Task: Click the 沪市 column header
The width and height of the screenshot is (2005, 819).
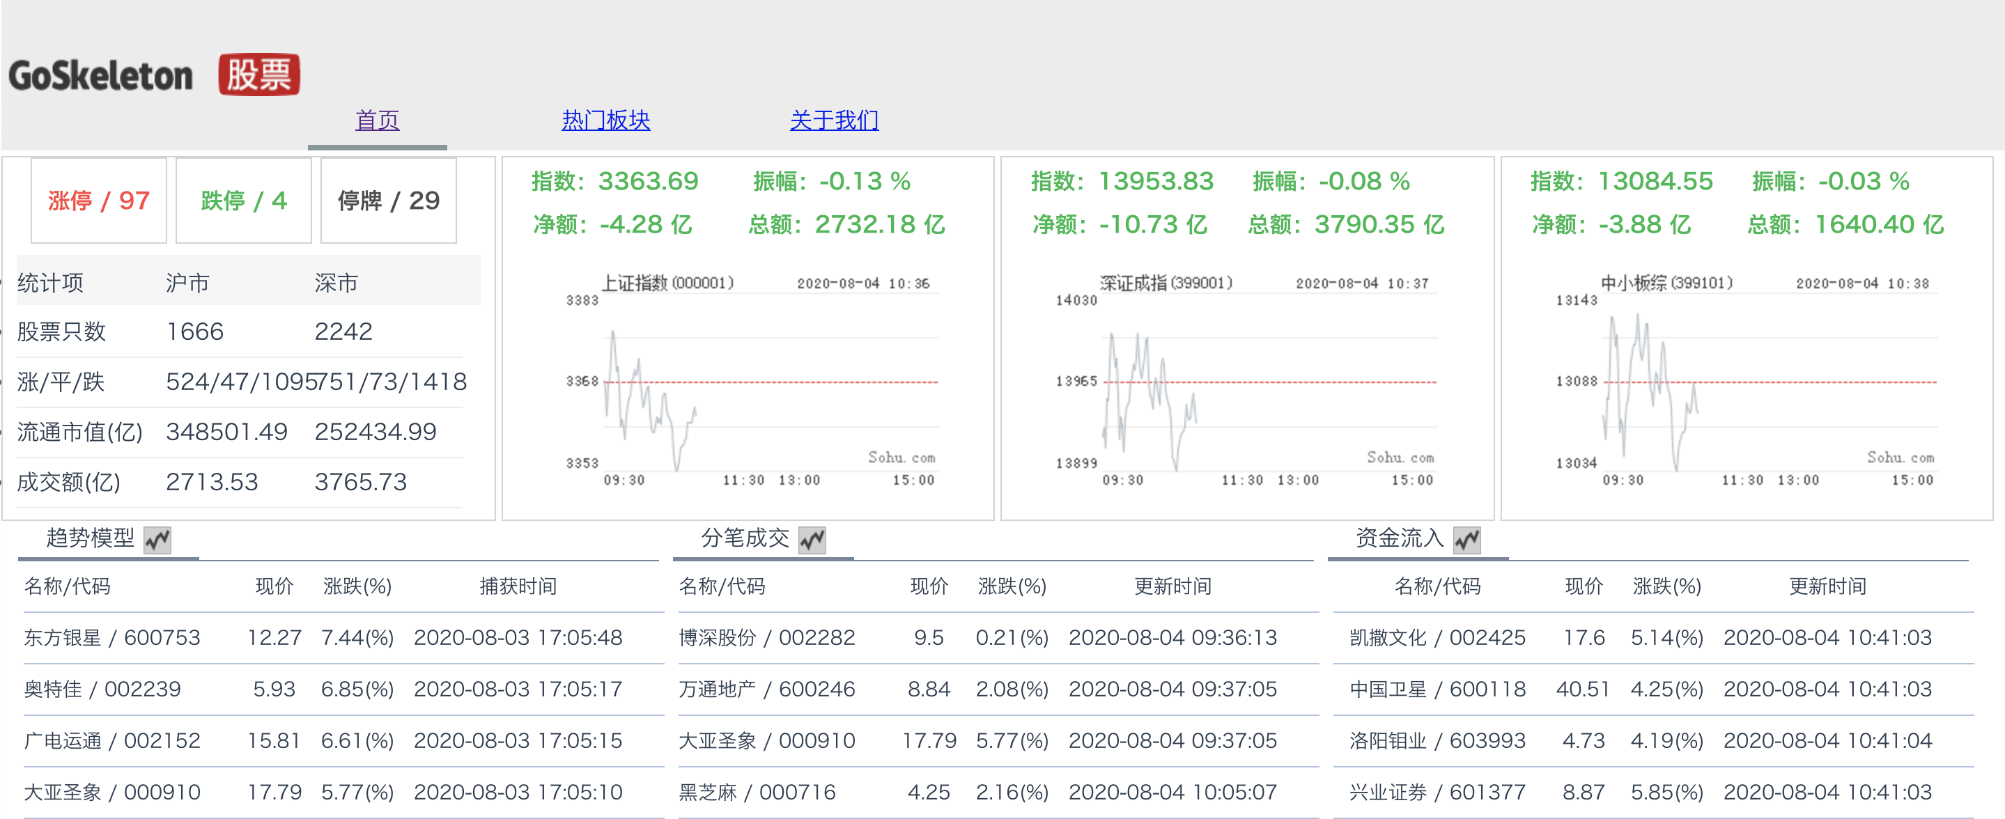Action: (187, 282)
